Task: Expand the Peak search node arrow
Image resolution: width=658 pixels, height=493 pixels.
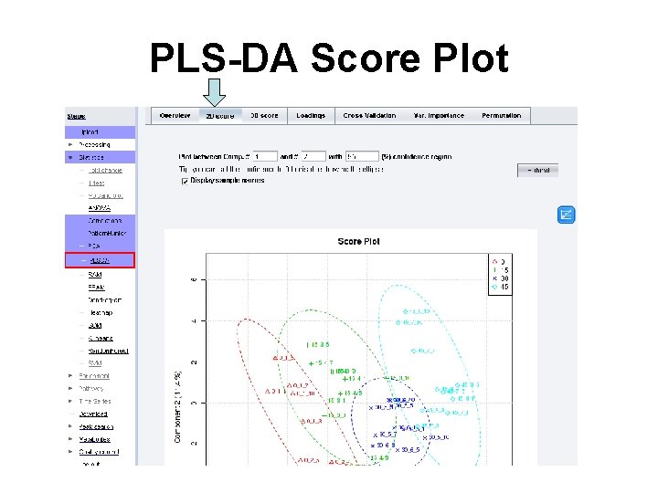Action: coord(70,426)
